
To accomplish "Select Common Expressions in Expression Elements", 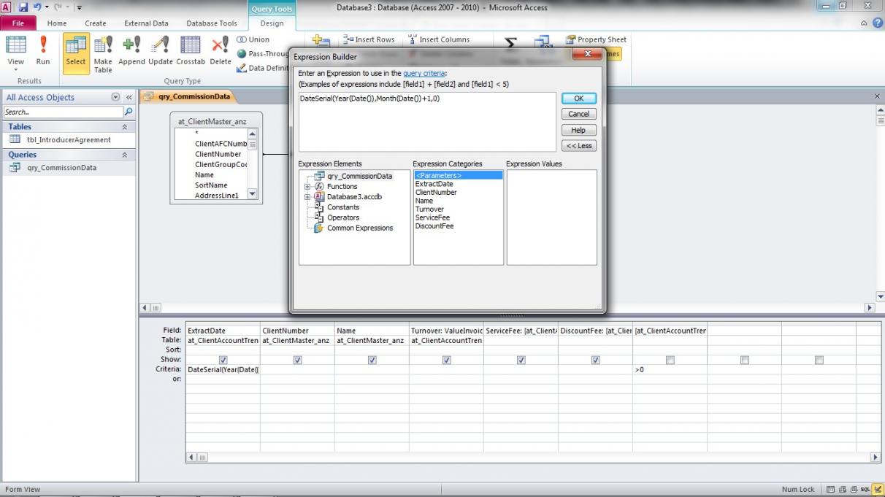I will (360, 228).
